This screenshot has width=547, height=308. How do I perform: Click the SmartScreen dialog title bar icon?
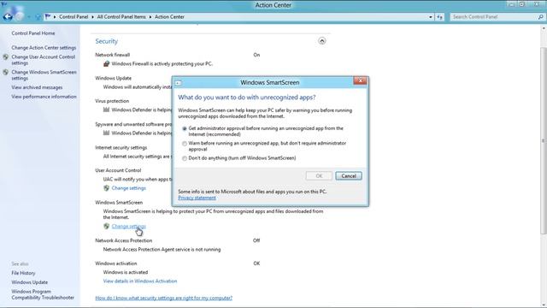(179, 83)
